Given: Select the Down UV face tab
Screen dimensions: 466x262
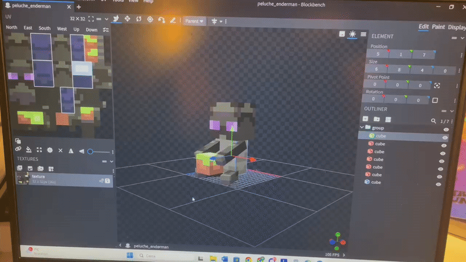Looking at the screenshot, I should [91, 30].
